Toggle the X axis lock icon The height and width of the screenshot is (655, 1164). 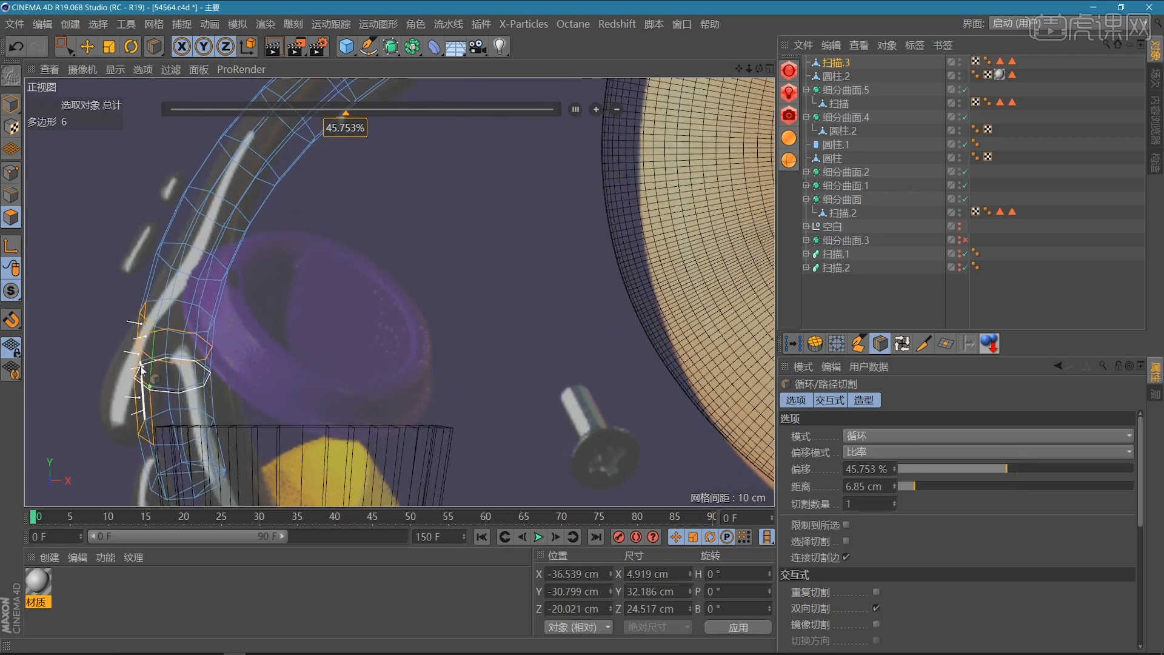pos(181,47)
